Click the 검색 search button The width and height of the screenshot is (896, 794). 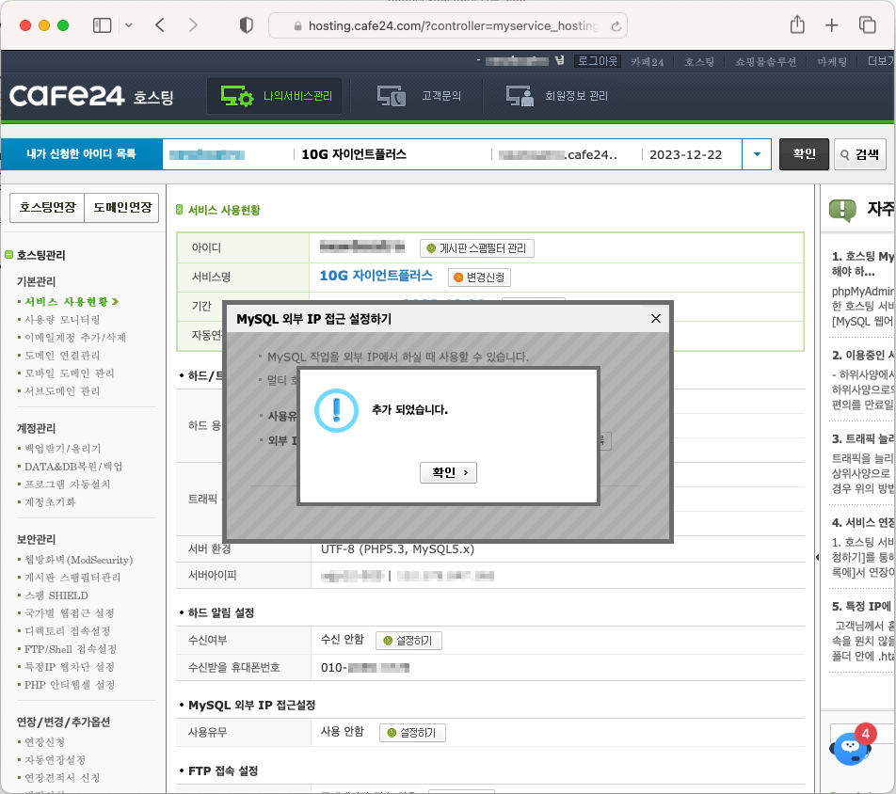pyautogui.click(x=859, y=154)
